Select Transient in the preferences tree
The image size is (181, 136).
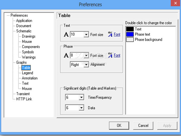click(23, 94)
